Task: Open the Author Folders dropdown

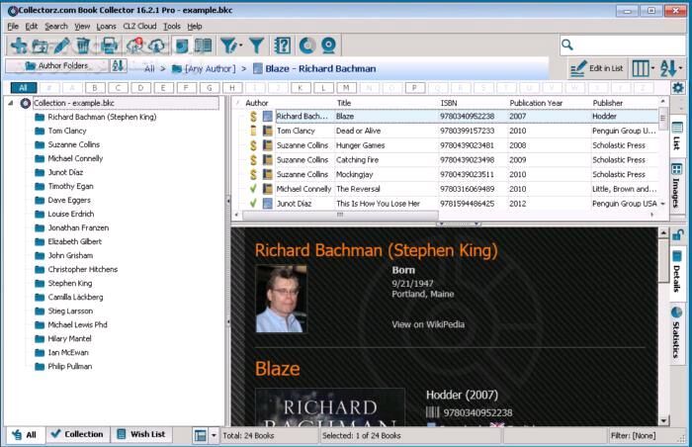Action: tap(55, 66)
